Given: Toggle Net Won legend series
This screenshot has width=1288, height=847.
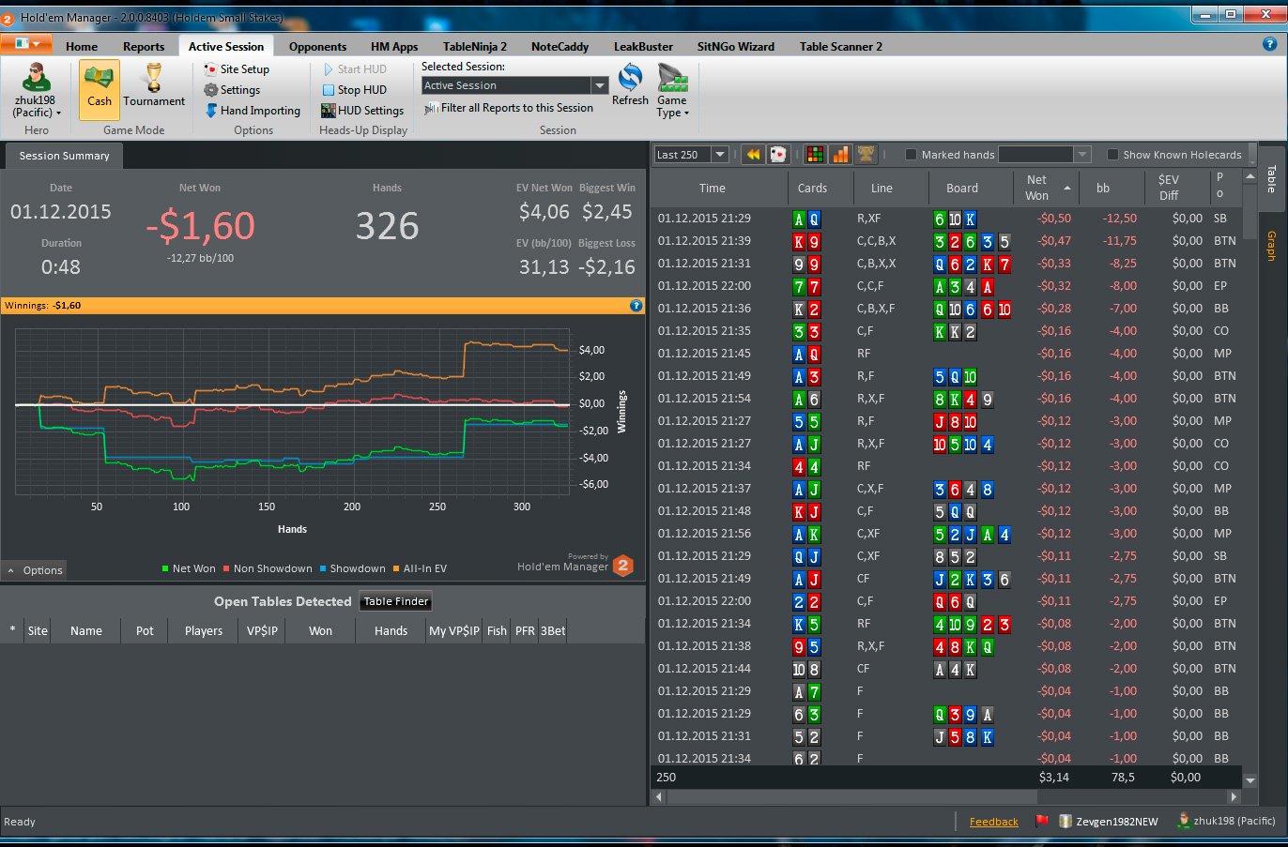Looking at the screenshot, I should click(189, 568).
